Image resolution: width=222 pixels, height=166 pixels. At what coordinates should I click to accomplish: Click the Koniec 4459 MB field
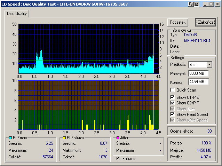pos(199,82)
